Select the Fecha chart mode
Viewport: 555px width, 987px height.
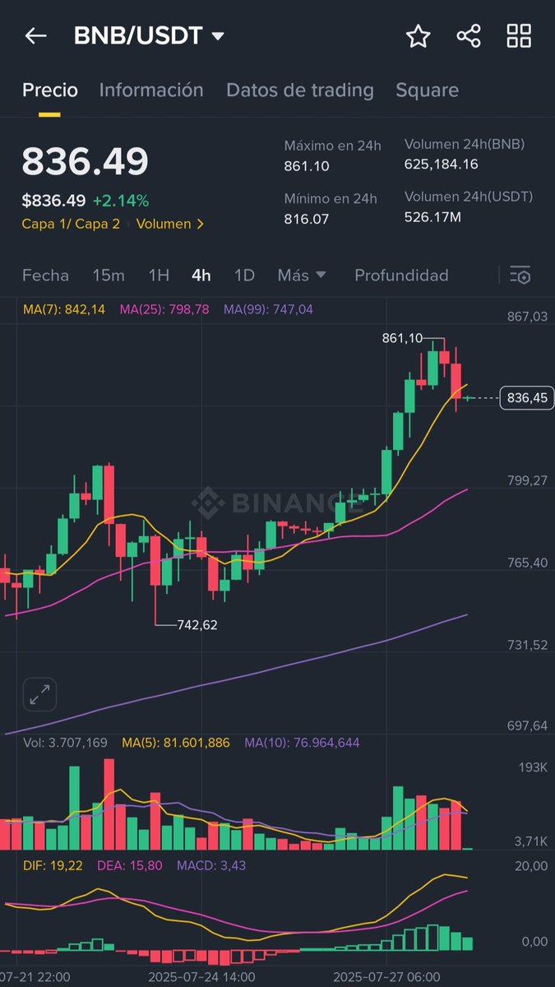tap(45, 276)
